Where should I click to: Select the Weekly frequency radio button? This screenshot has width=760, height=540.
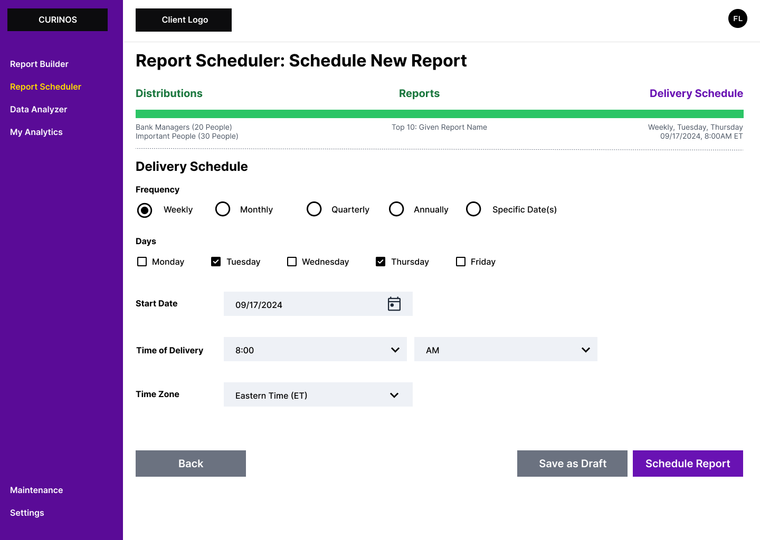point(145,210)
